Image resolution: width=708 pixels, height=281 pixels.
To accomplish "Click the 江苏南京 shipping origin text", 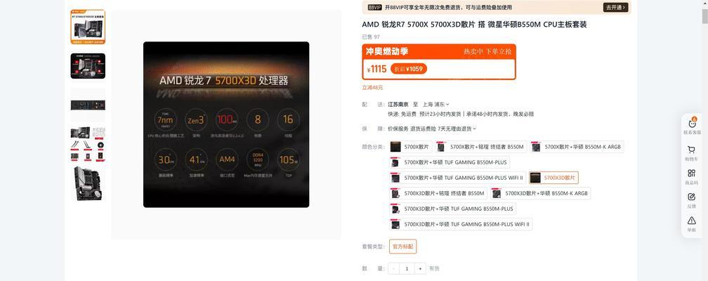I will pos(398,104).
